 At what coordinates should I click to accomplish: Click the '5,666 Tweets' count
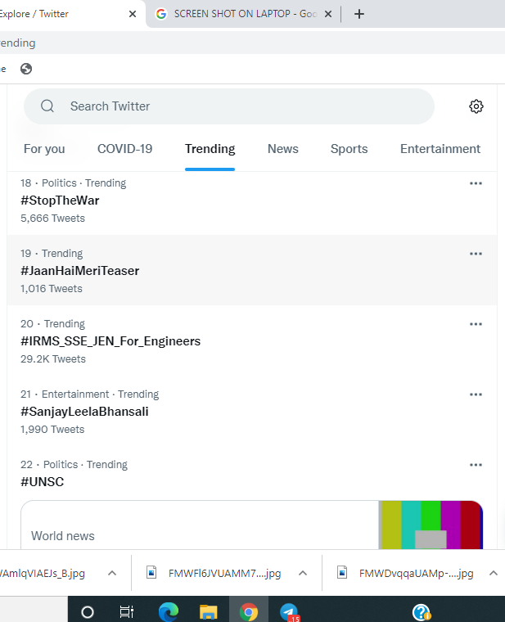[52, 219]
